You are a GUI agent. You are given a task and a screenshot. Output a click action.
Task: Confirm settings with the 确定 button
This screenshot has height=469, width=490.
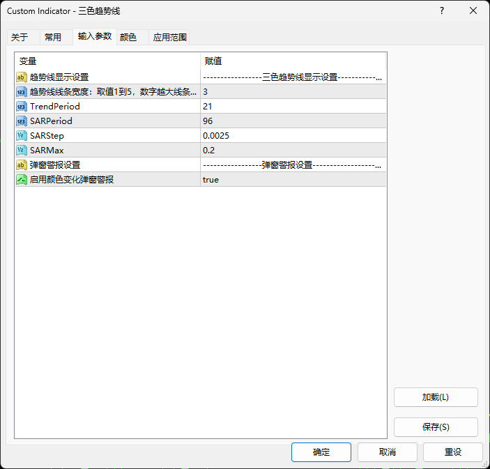click(x=321, y=452)
